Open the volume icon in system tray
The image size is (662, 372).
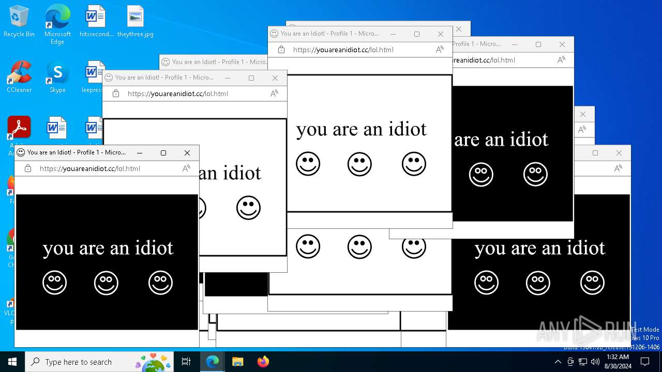pyautogui.click(x=595, y=362)
